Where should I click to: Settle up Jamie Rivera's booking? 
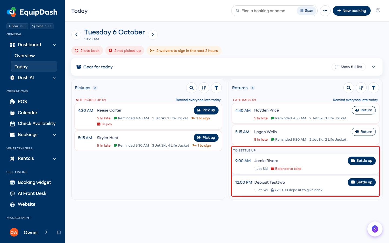coord(362,161)
